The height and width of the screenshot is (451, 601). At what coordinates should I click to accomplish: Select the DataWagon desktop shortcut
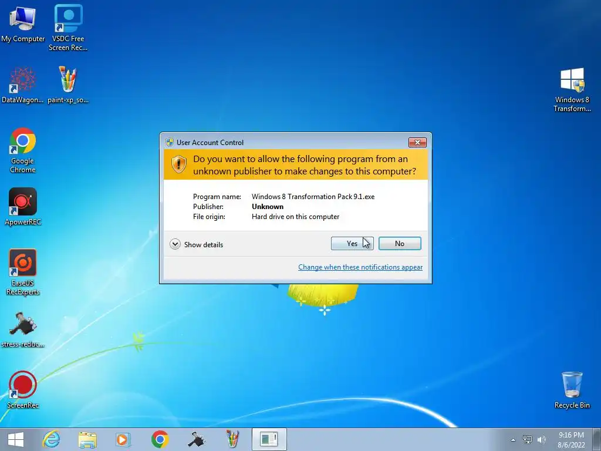[23, 85]
